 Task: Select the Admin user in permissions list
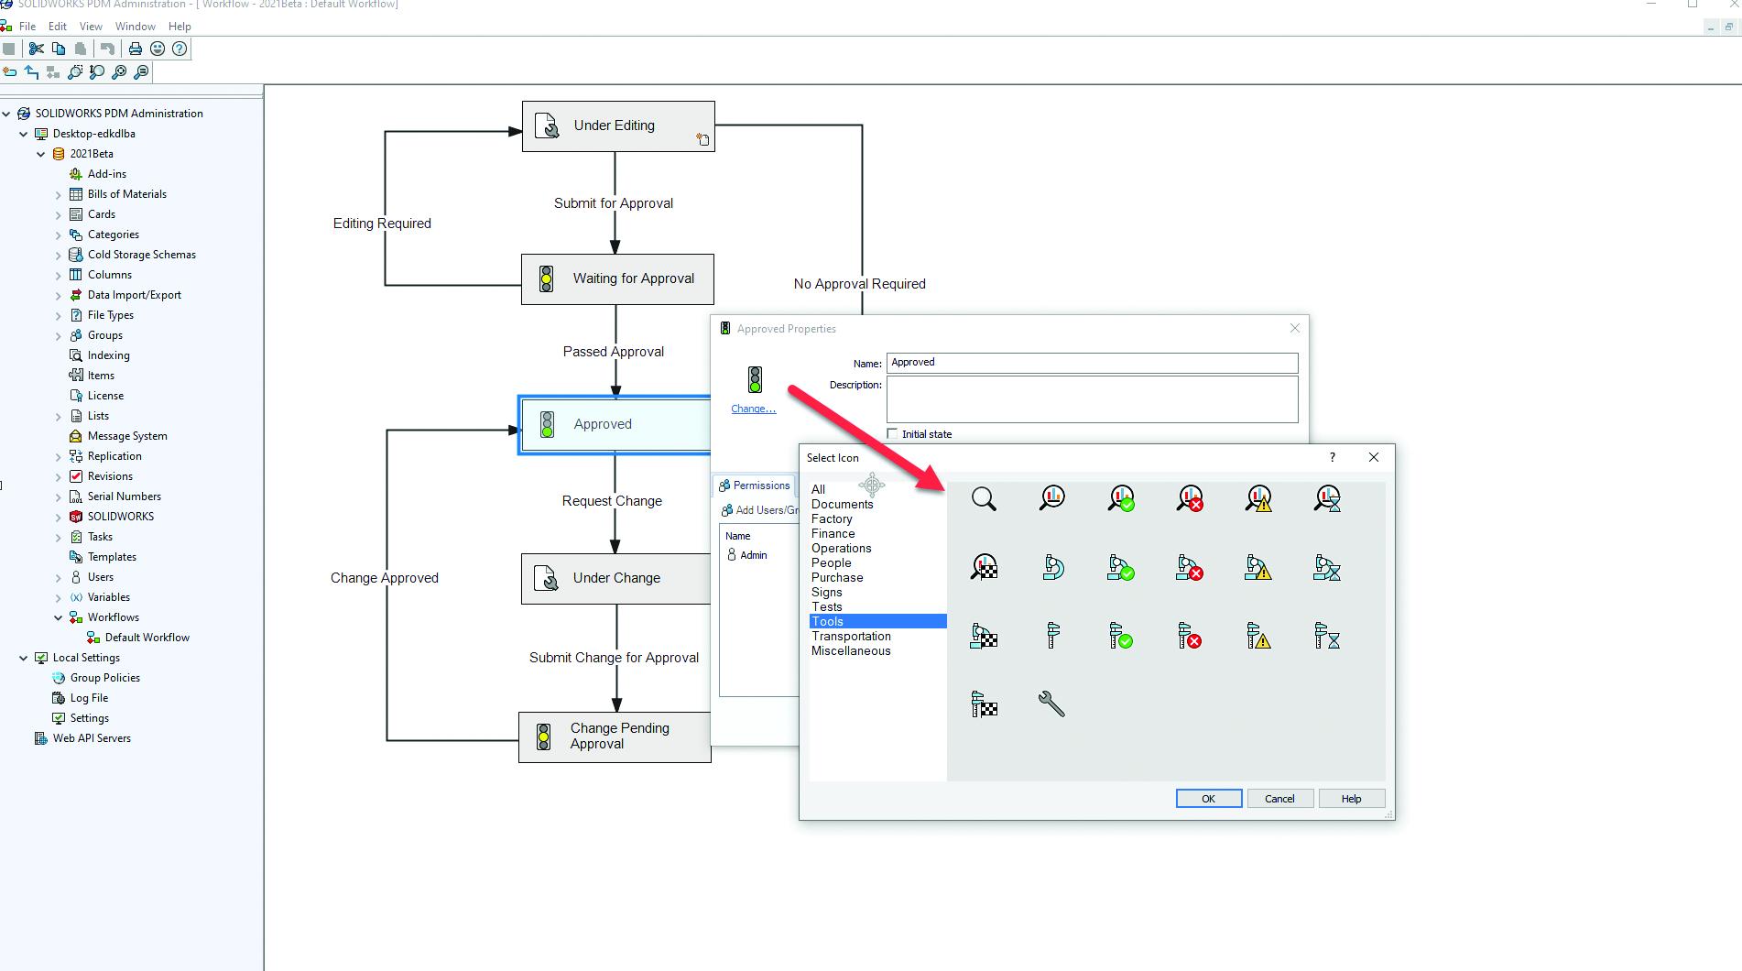(x=747, y=555)
